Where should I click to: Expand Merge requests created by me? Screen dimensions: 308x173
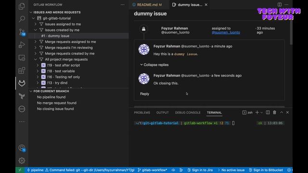[x=36, y=53]
